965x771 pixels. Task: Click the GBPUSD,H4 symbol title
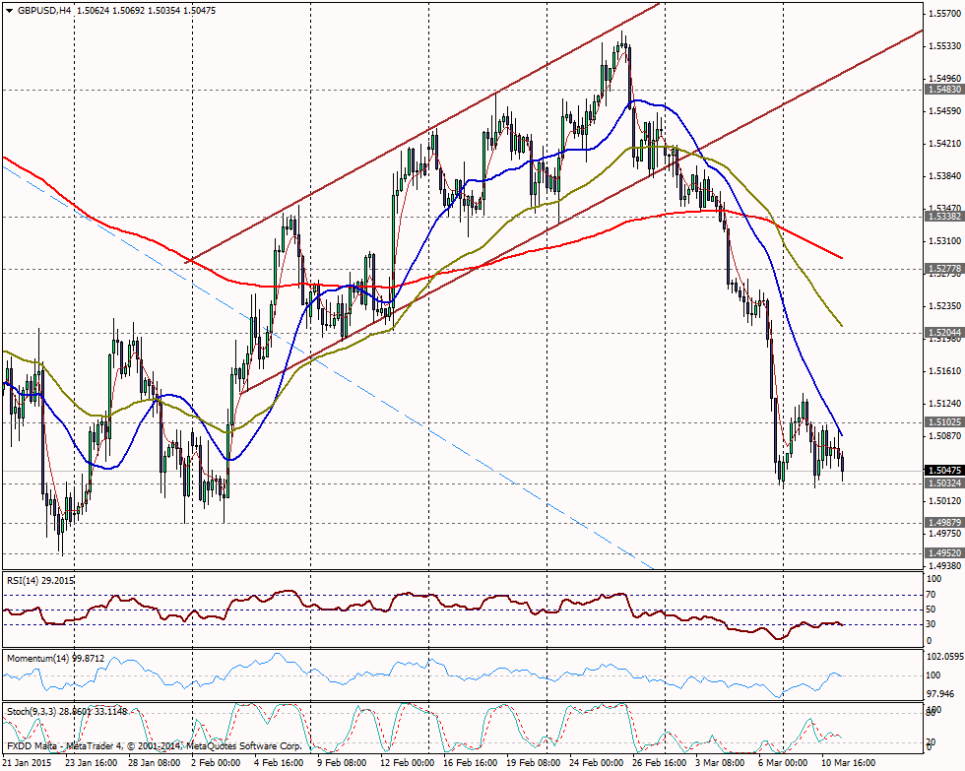click(44, 11)
